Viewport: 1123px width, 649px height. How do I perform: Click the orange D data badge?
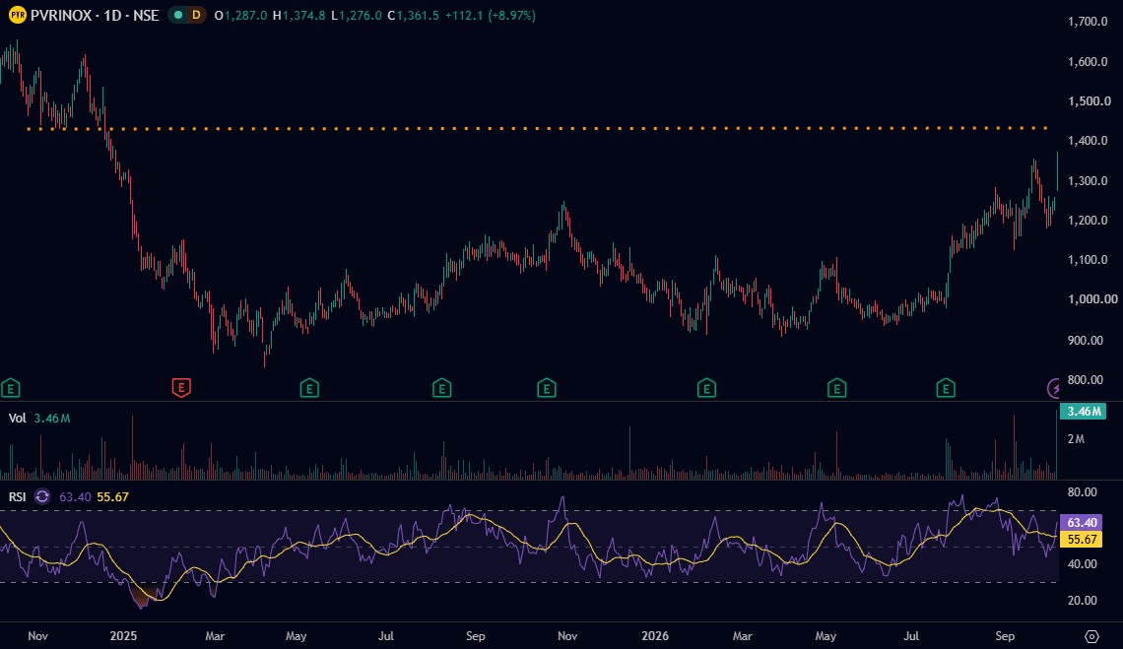195,15
